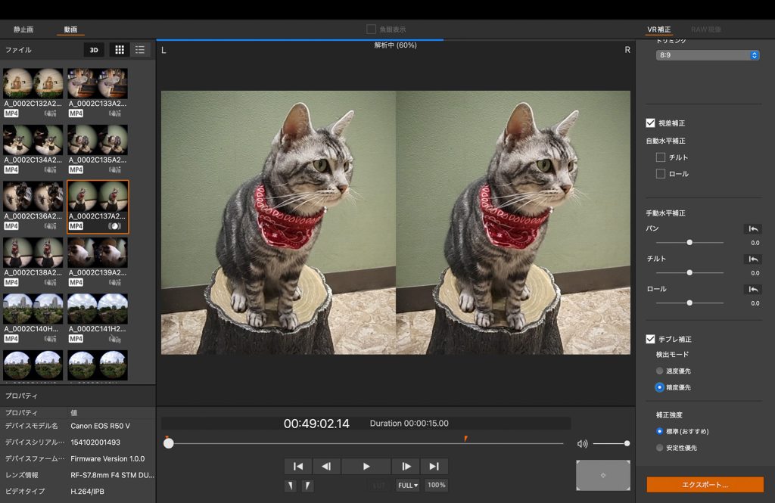
Task: Open the 100% zoom level control
Action: click(436, 486)
